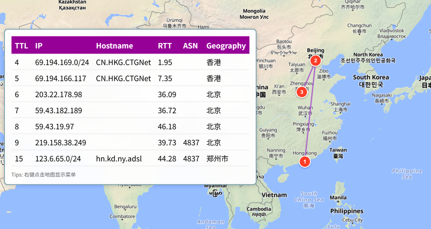The height and width of the screenshot is (229, 431).
Task: Click the Tips text below the table
Action: pyautogui.click(x=44, y=174)
